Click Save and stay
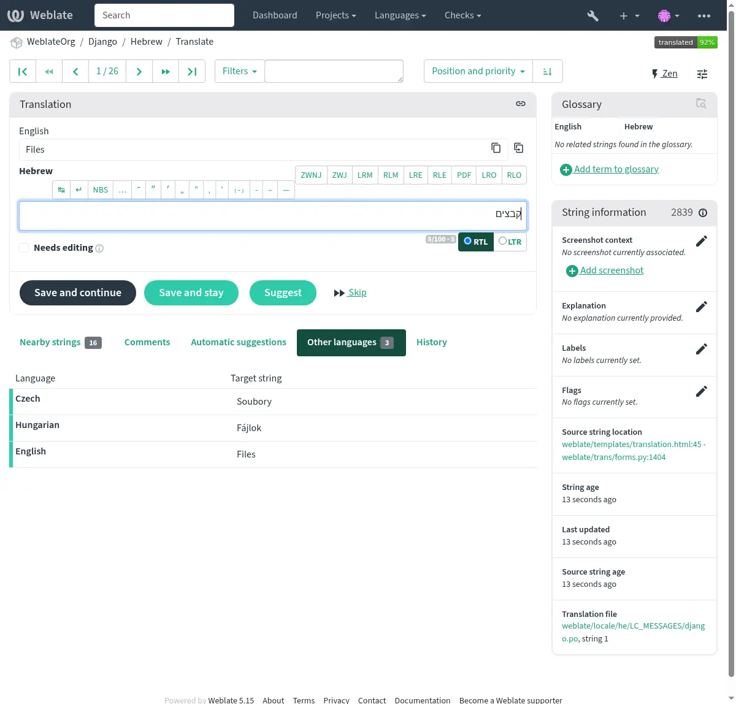The height and width of the screenshot is (704, 736). coord(191,293)
